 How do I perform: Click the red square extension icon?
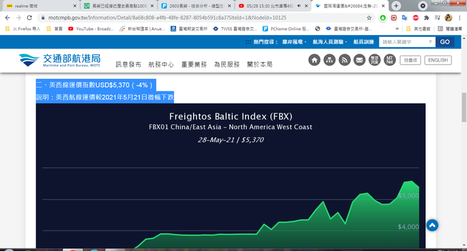(394, 18)
